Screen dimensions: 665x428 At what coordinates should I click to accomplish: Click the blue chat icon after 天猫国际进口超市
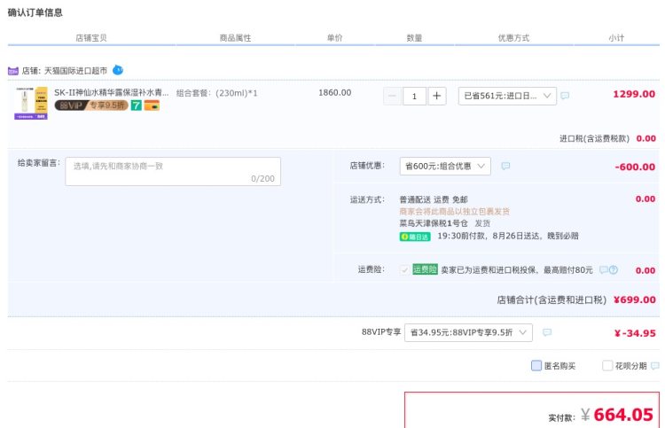pyautogui.click(x=118, y=70)
